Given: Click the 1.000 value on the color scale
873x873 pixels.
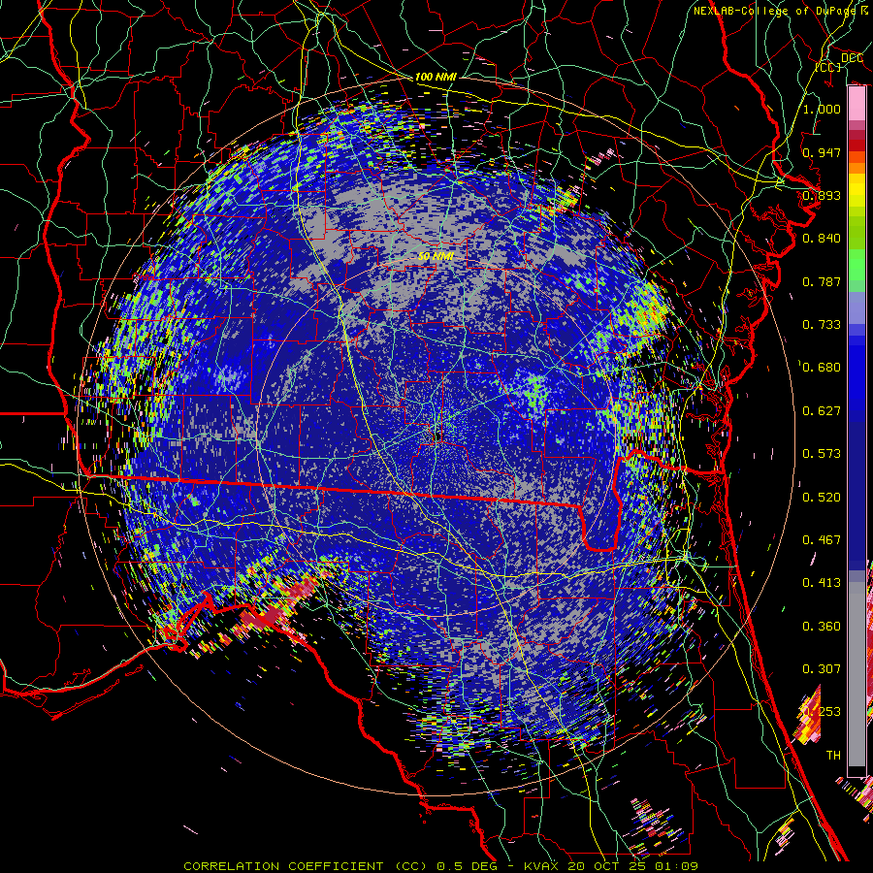Looking at the screenshot, I should coord(822,109).
